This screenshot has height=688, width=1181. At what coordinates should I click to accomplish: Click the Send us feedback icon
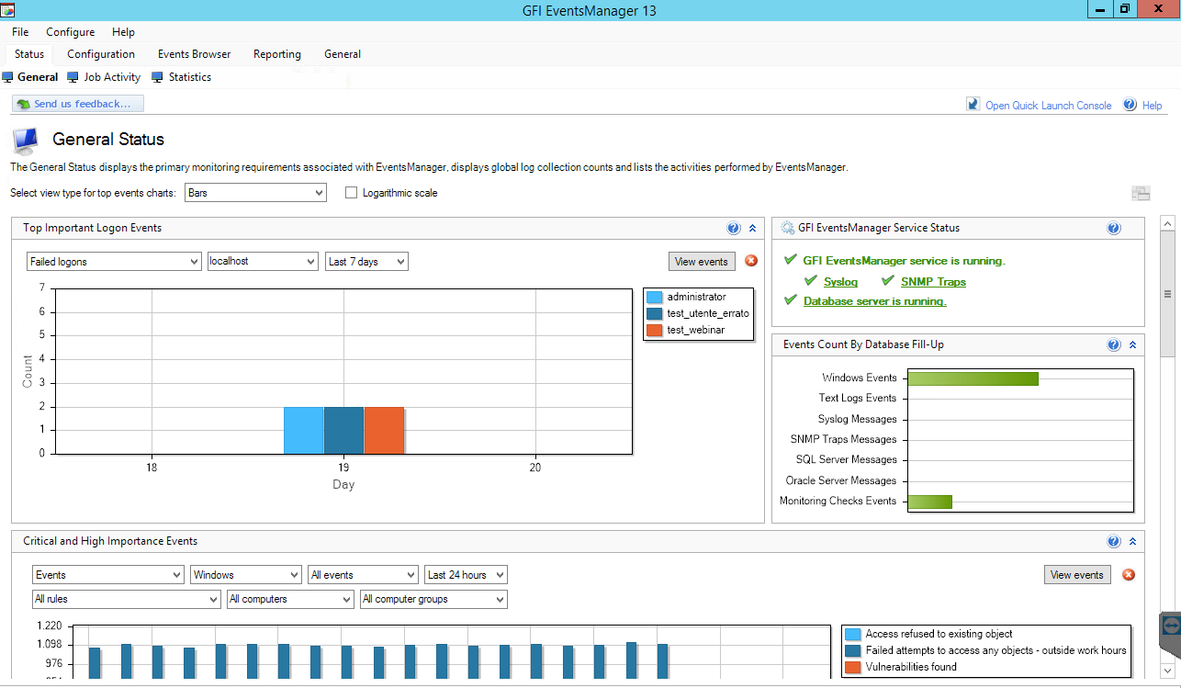click(23, 105)
